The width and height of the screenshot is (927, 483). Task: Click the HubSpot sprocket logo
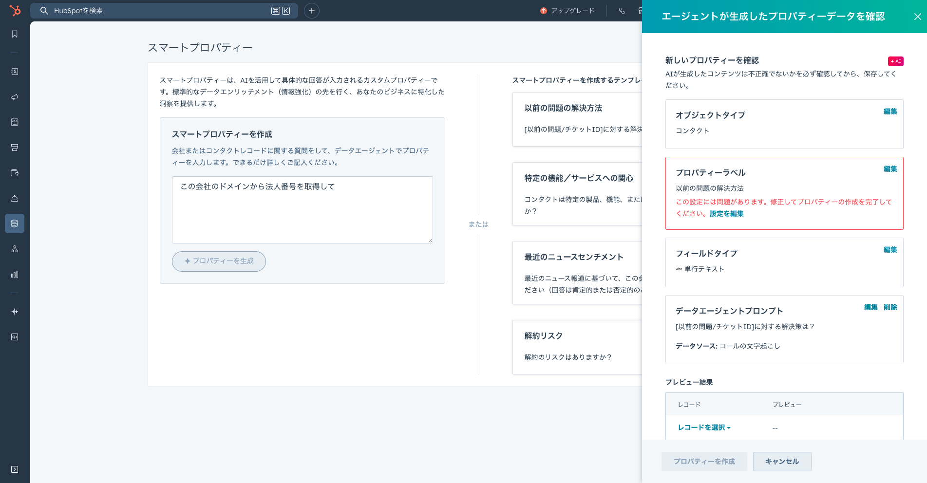(x=15, y=10)
